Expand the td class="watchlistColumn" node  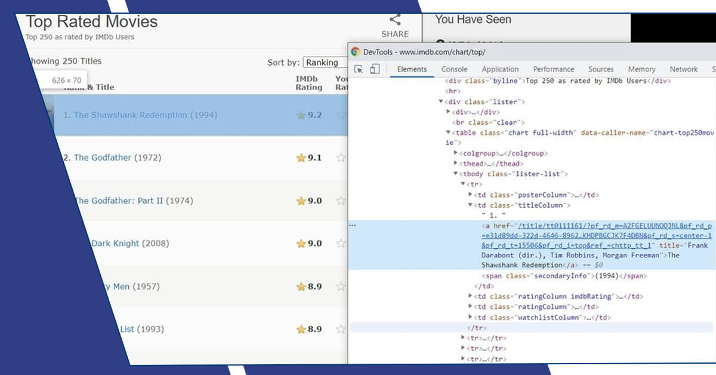pos(471,318)
